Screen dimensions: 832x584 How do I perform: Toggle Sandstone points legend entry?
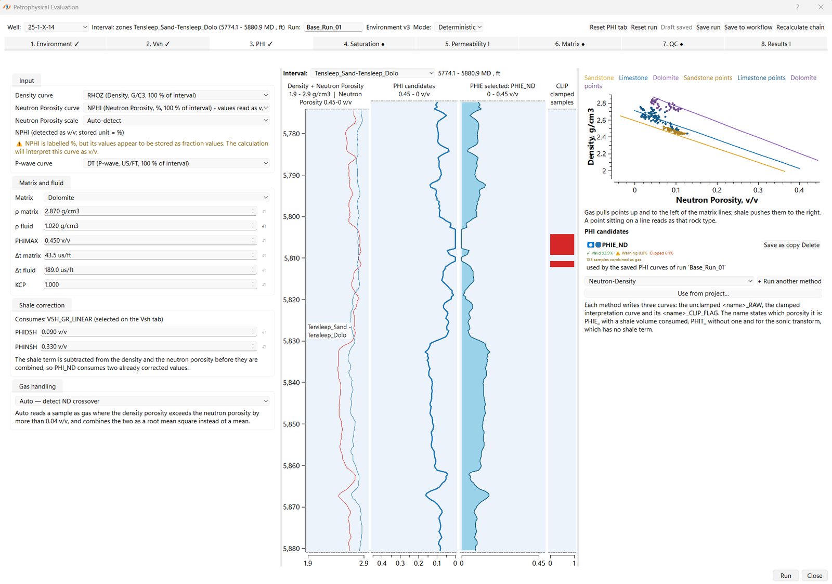pyautogui.click(x=708, y=78)
